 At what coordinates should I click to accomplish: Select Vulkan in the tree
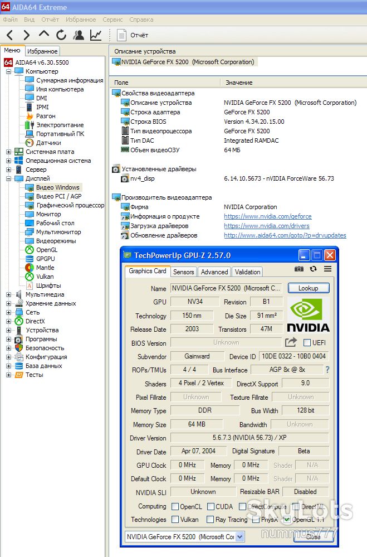pyautogui.click(x=45, y=277)
